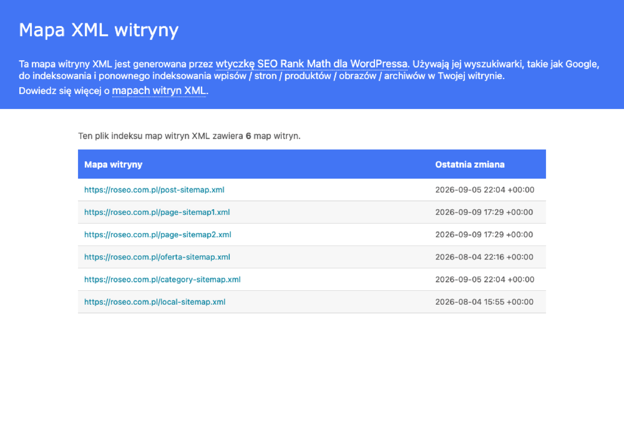
Task: Open the page-sitemap2.xml link
Action: pos(158,235)
